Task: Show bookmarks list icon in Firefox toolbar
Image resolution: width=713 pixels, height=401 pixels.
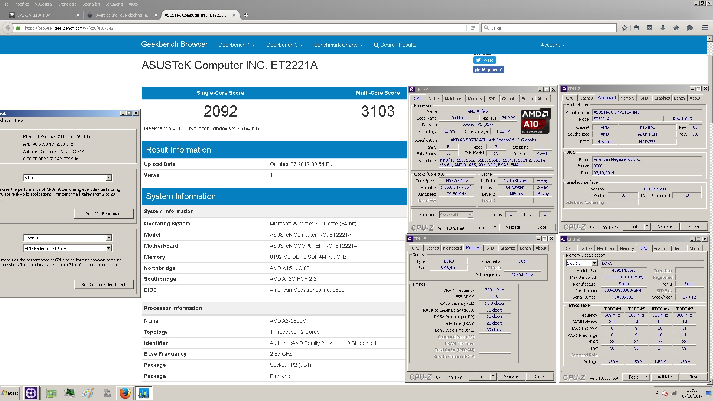Action: click(x=636, y=28)
